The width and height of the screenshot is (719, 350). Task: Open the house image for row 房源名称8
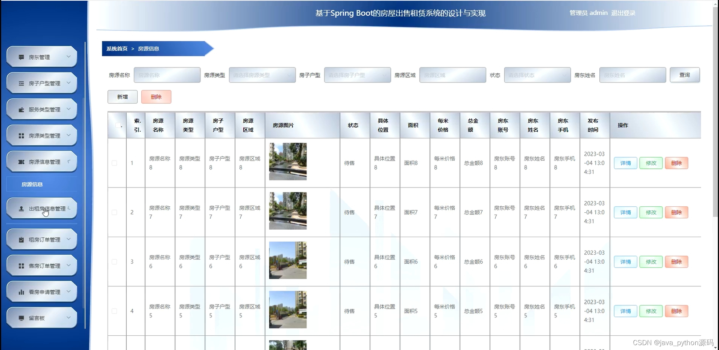click(288, 162)
